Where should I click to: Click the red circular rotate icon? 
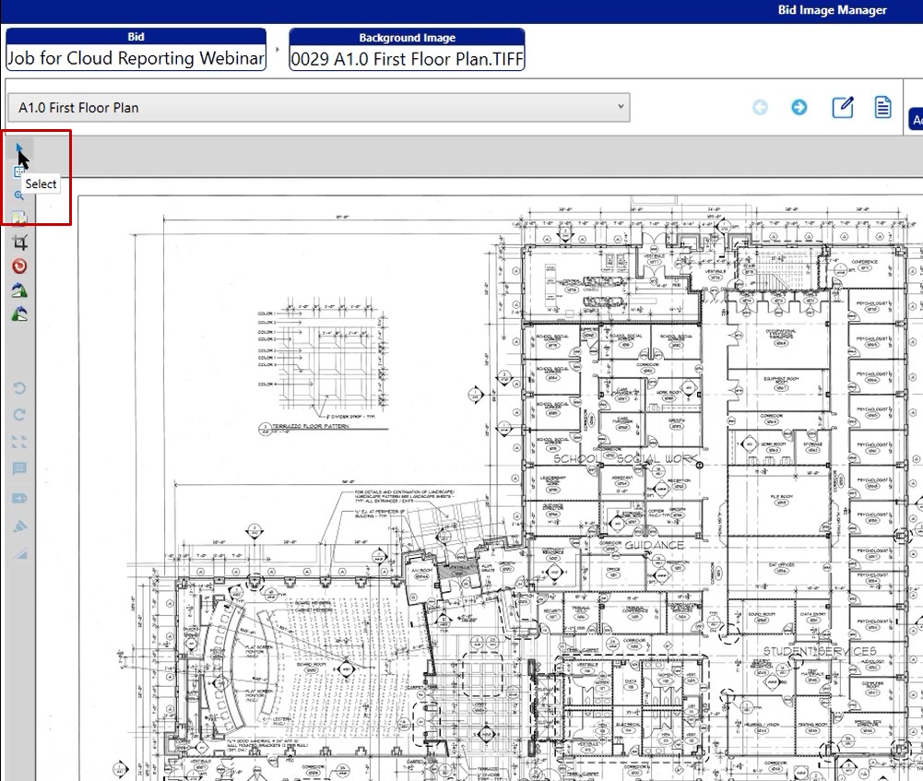(x=19, y=266)
